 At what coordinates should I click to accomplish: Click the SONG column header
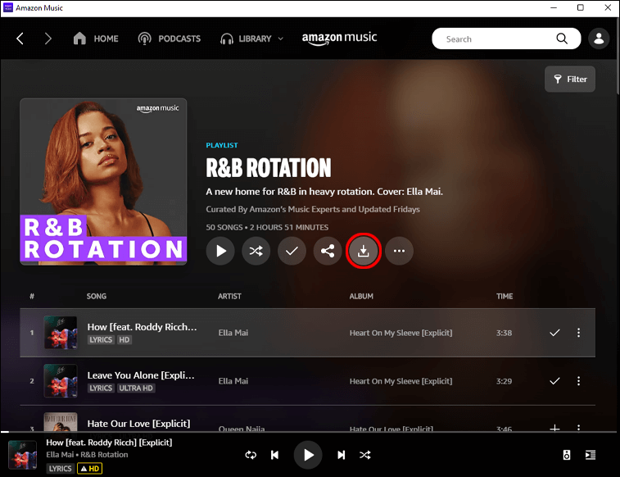coord(97,296)
